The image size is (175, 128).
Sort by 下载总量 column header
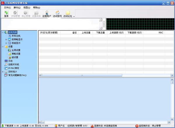100,33
